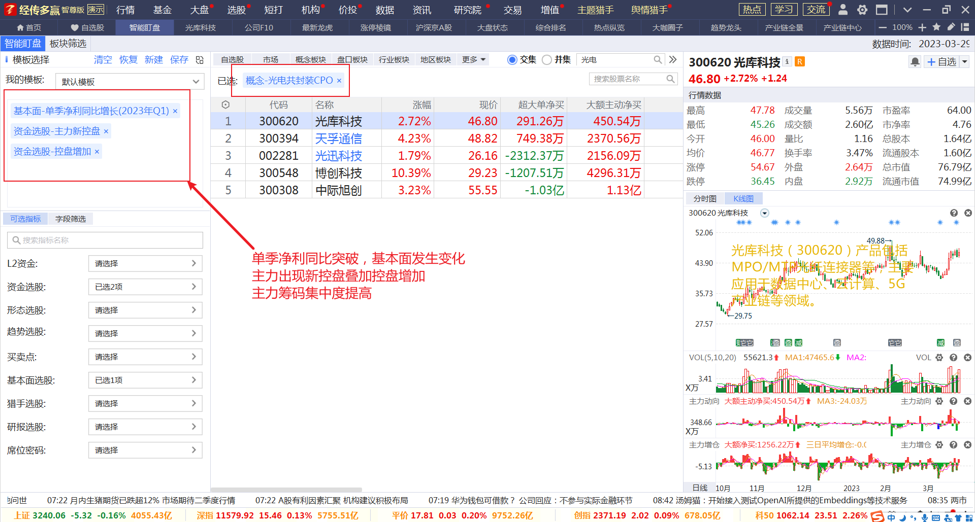Click the help icon on the K-line chart
This screenshot has width=975, height=522.
(x=954, y=213)
